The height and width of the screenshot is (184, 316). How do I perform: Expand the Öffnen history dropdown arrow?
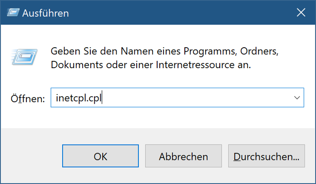(x=297, y=98)
